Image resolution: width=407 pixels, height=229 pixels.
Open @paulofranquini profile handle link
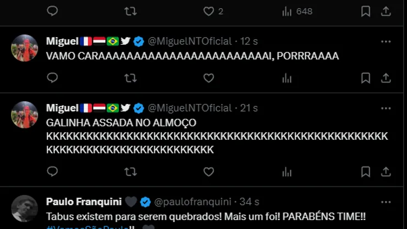click(x=193, y=201)
